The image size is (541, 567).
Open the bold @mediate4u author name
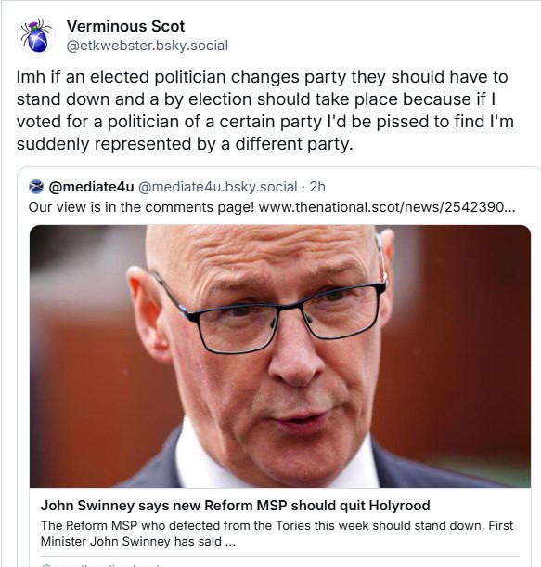91,187
